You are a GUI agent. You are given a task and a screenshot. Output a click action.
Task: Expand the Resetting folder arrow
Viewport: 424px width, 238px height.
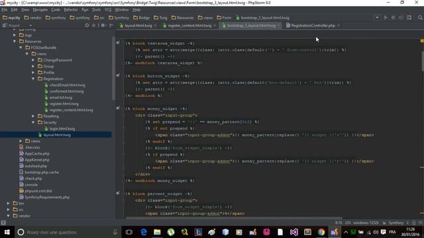33,116
